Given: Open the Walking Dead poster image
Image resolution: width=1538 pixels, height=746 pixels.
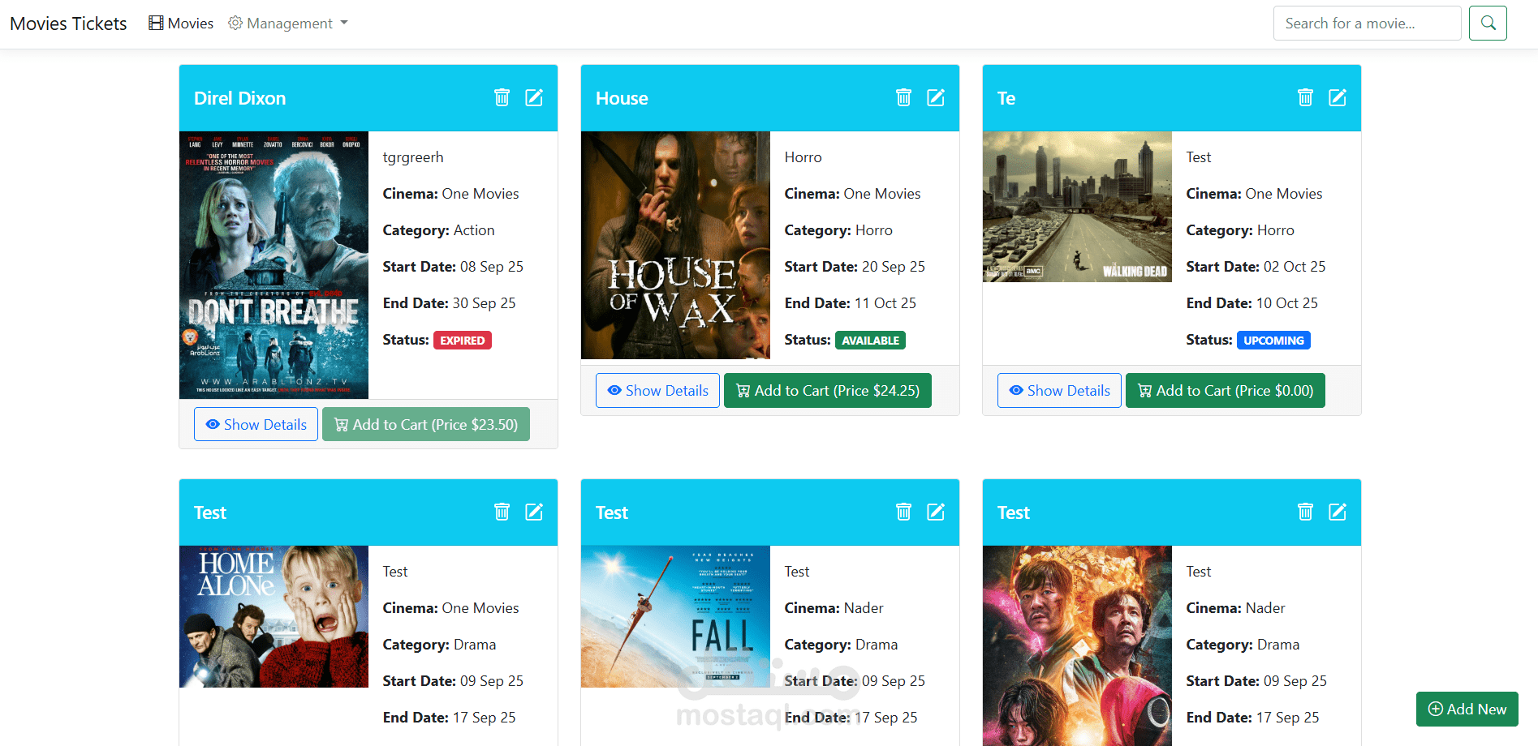Looking at the screenshot, I should [1077, 207].
